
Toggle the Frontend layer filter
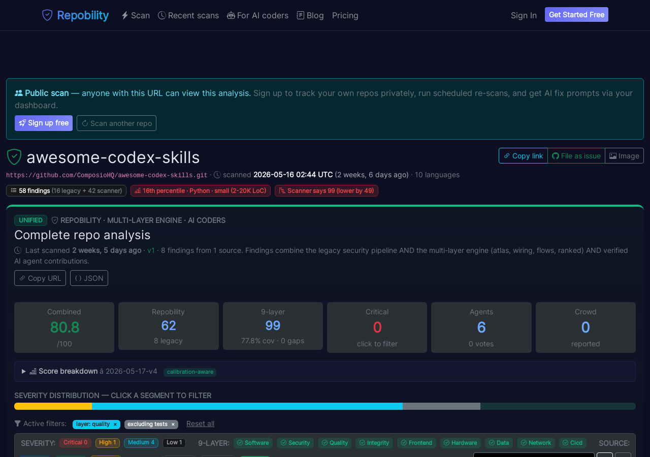pos(416,443)
